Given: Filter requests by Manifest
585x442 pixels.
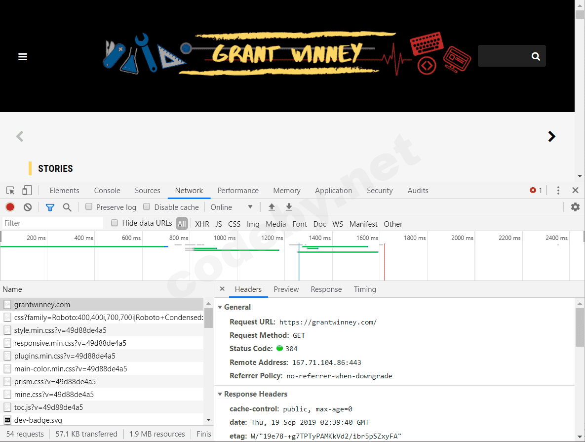Looking at the screenshot, I should pos(363,224).
